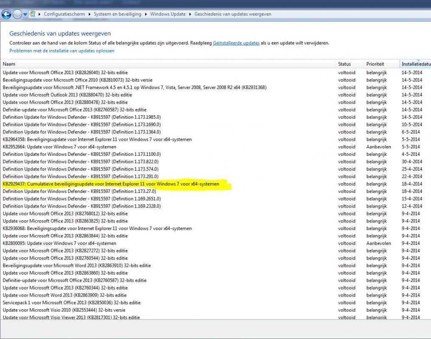431x339 pixels.
Task: Expand the arrow after Windows Update breadcrumb
Action: (190, 14)
